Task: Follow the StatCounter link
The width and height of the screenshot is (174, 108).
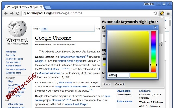Action: [65, 82]
